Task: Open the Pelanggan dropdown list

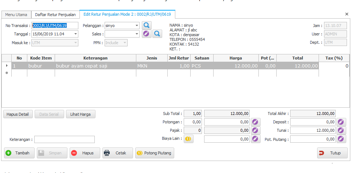Action: [137, 26]
